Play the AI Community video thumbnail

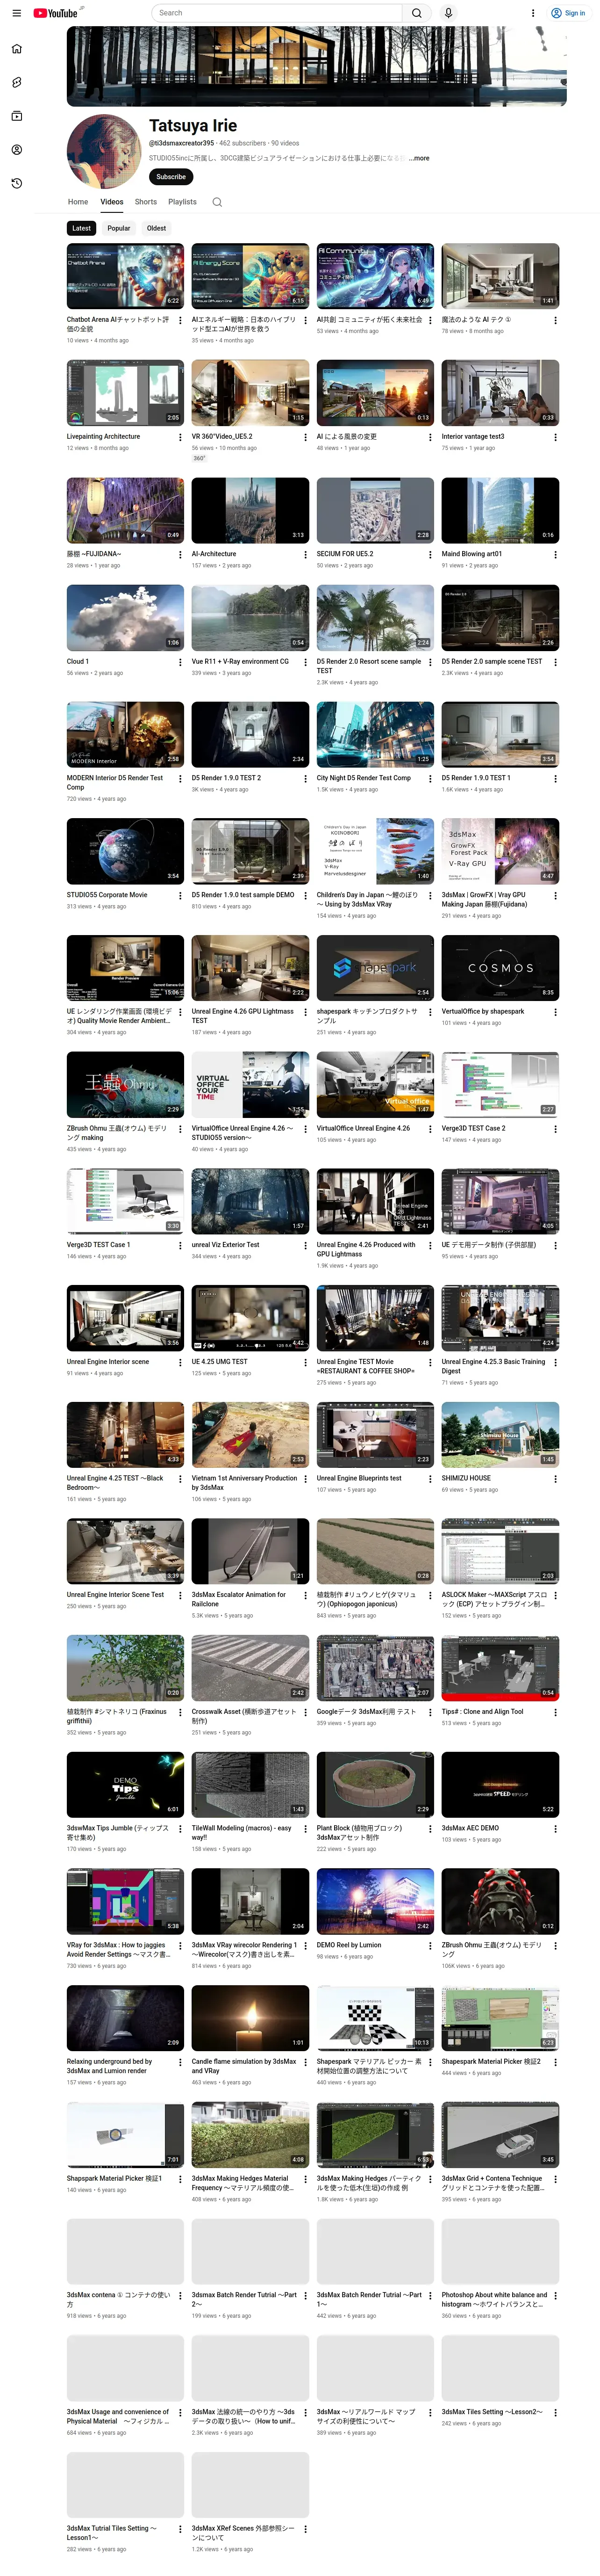pyautogui.click(x=375, y=275)
